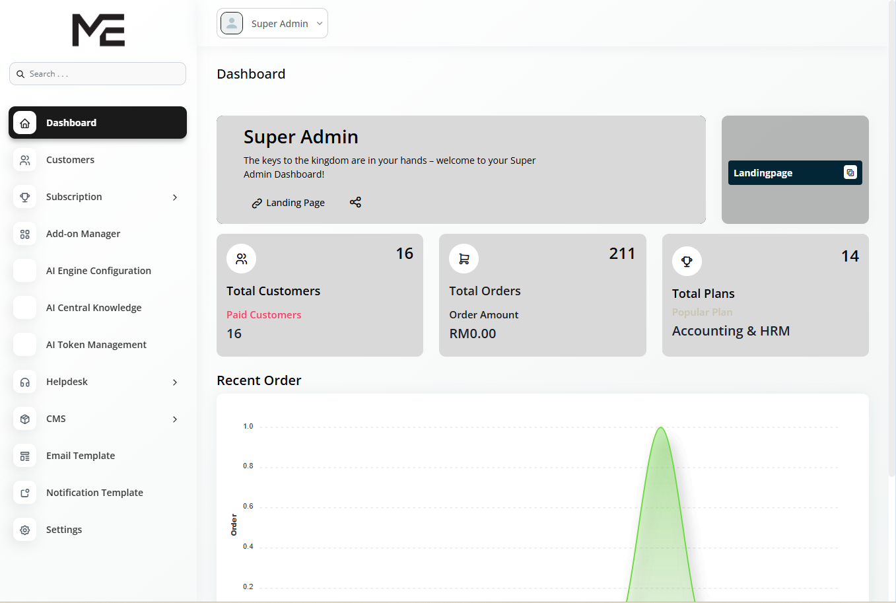
Task: Click the Add-on Manager grid icon
Action: tap(25, 234)
